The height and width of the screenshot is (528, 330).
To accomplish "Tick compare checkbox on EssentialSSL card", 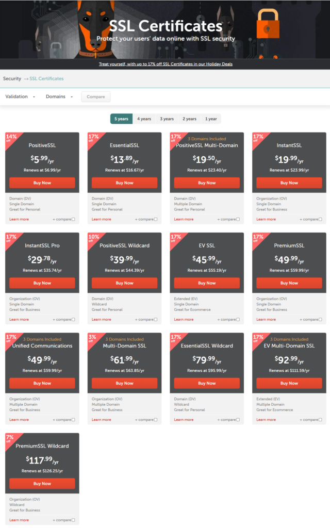I will (x=156, y=219).
